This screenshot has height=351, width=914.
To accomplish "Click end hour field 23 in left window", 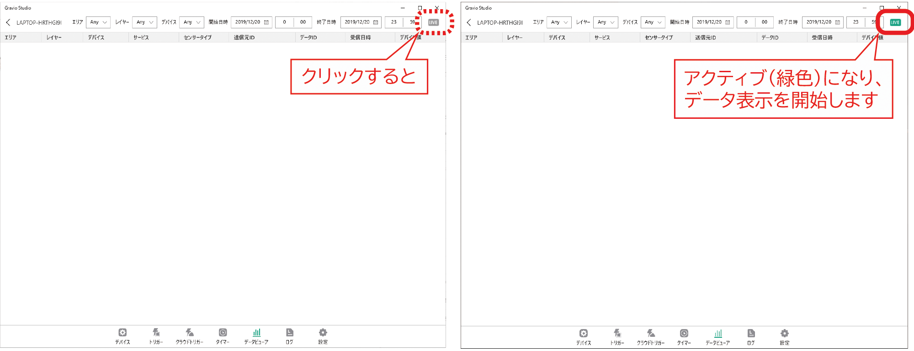I will (394, 22).
